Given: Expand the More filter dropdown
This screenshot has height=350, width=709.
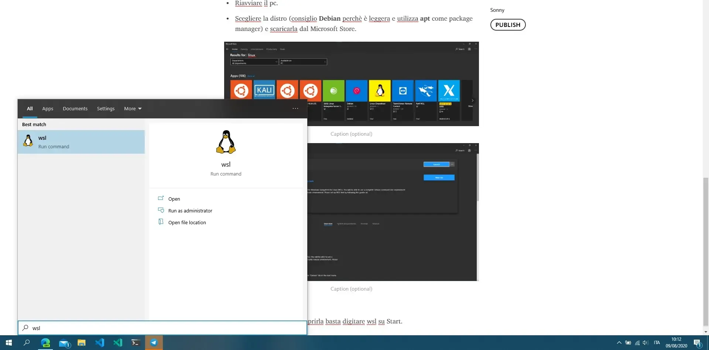Looking at the screenshot, I should (133, 109).
